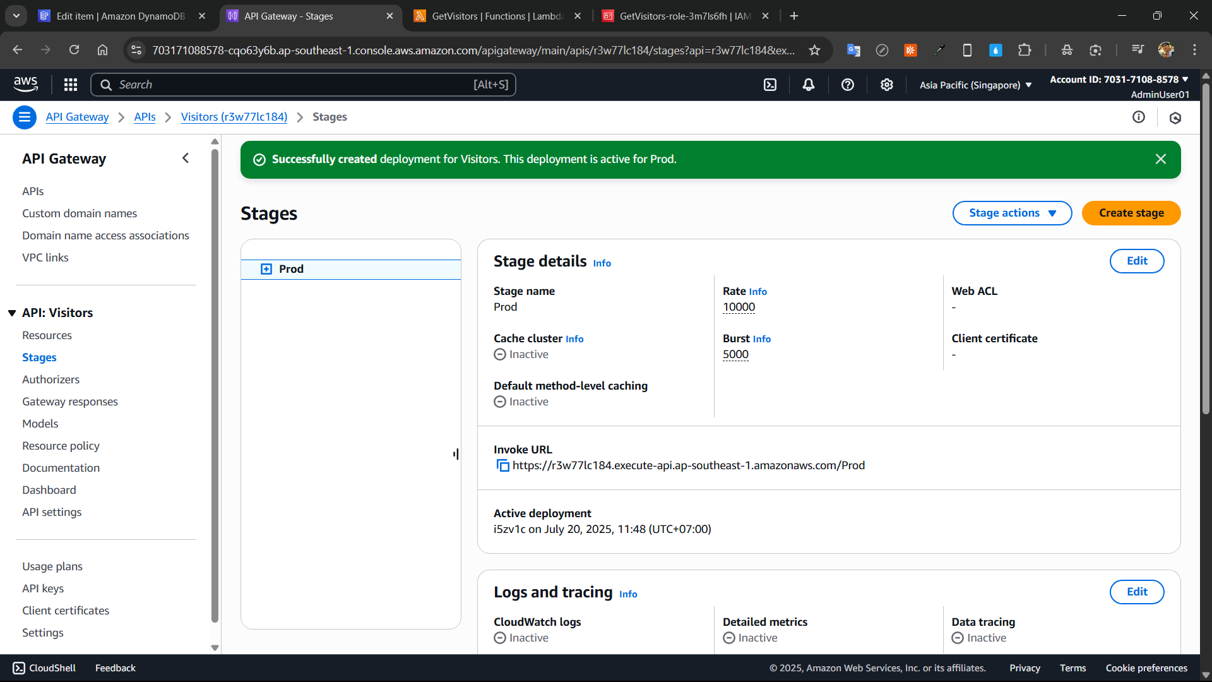Screen dimensions: 1212x682
Task: Open Info link beside Cache cluster
Action: pyautogui.click(x=574, y=338)
